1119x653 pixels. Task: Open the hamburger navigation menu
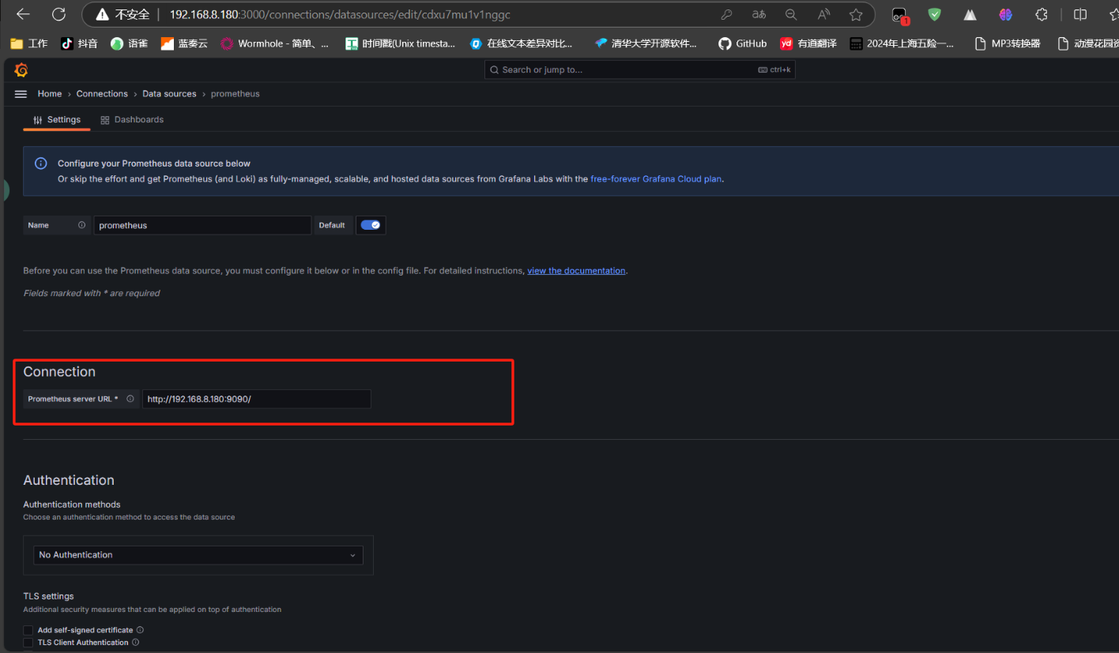click(x=21, y=94)
